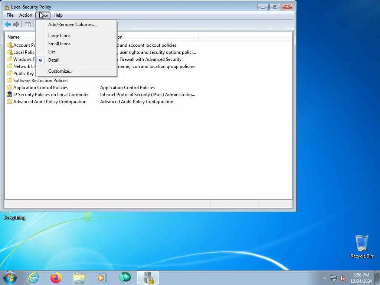This screenshot has height=285, width=380.
Task: Close the open View menu
Action: point(43,15)
